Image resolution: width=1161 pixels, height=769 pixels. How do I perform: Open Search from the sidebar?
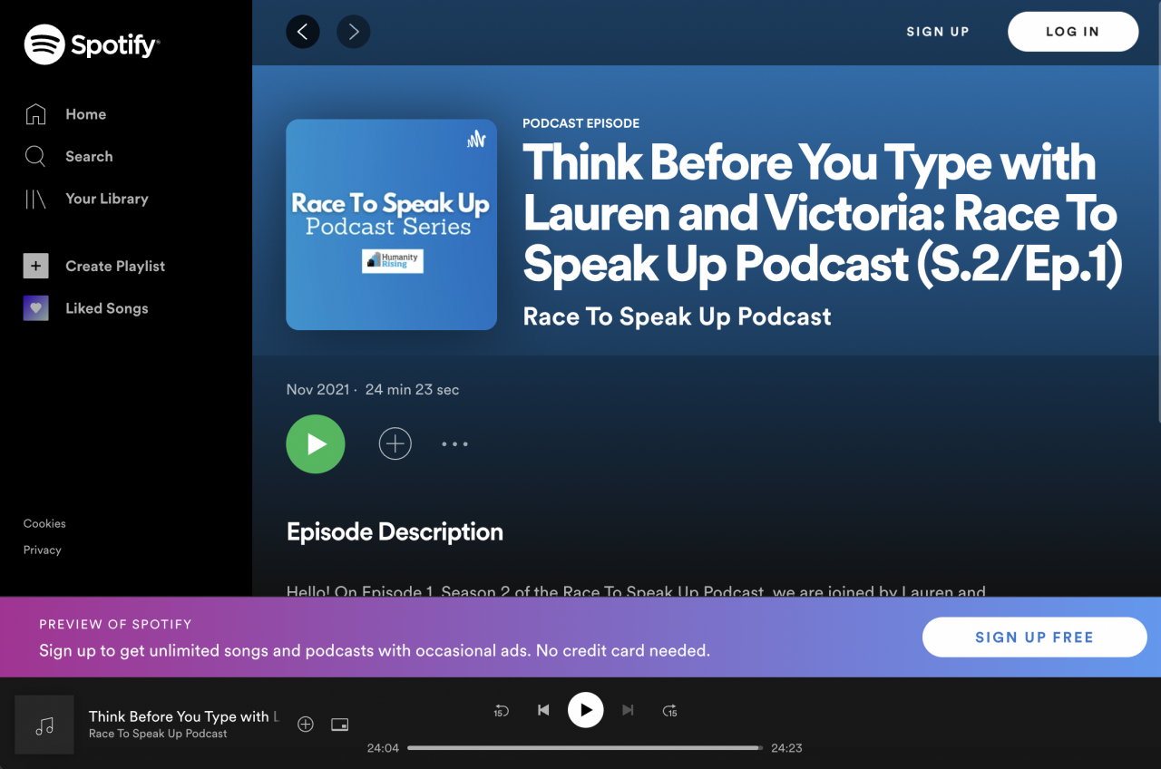click(x=89, y=157)
